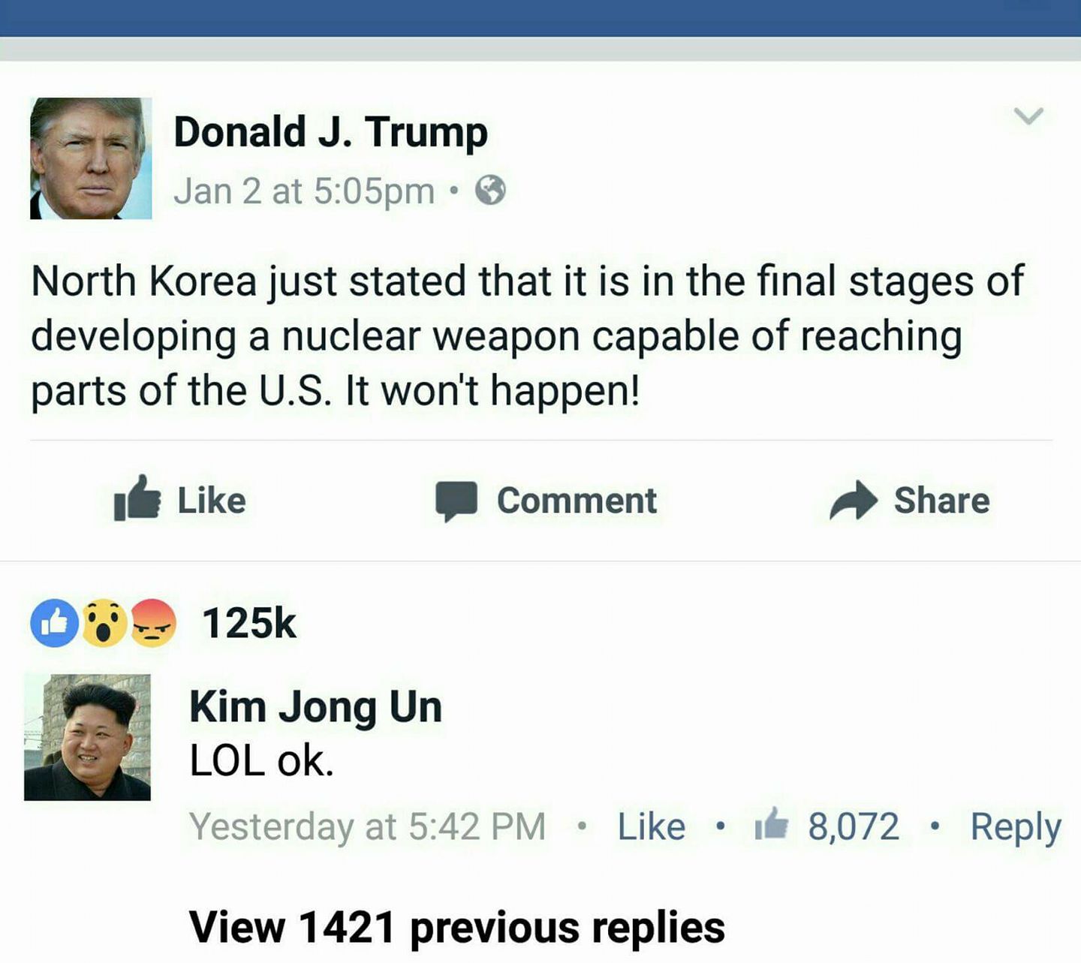Click the Wow reaction emoji
Image resolution: width=1081 pixels, height=963 pixels.
(104, 623)
